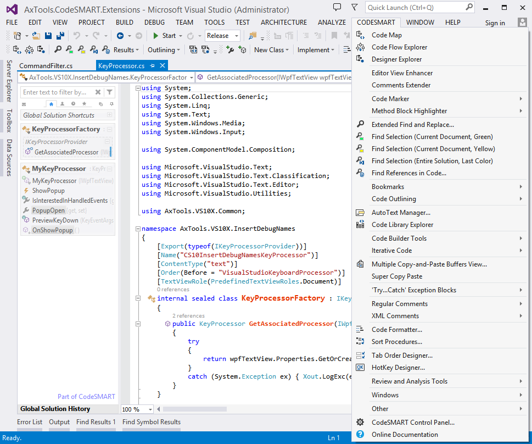The width and height of the screenshot is (532, 444).
Task: Open the Results dropdown in toolbar
Action: (126, 50)
